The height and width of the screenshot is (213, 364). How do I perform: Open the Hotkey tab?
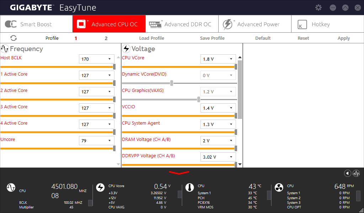pyautogui.click(x=327, y=24)
